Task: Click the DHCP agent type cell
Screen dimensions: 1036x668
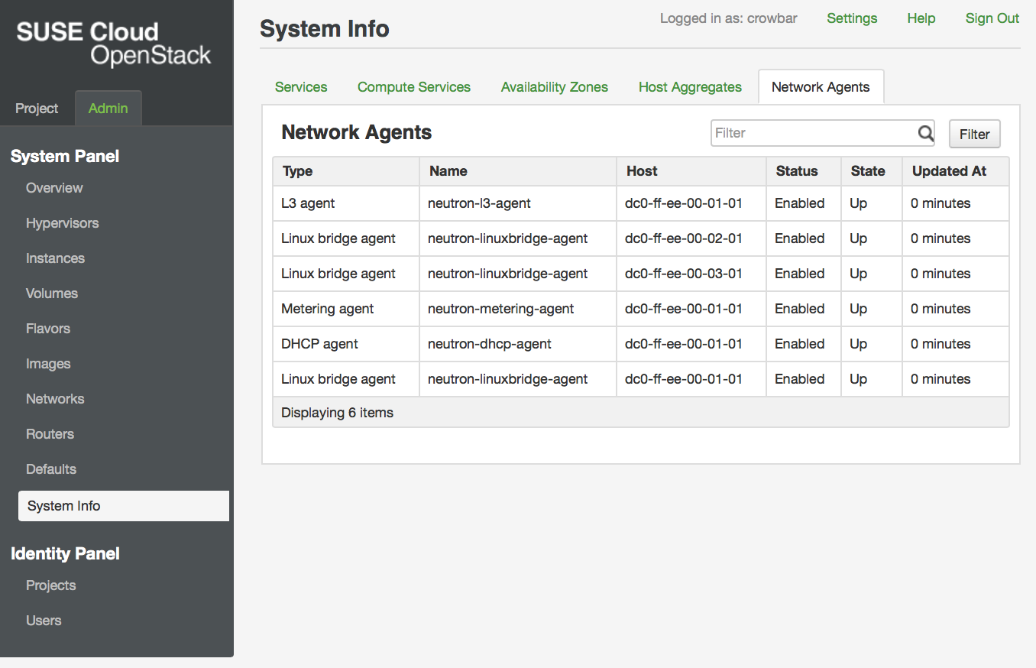Action: [x=346, y=344]
